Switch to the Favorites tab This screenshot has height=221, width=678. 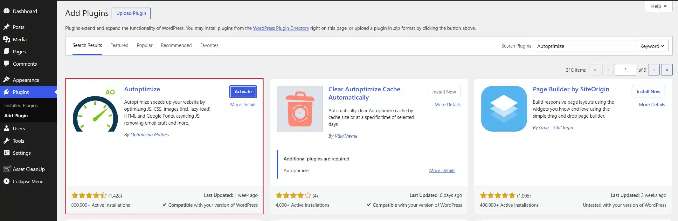[209, 45]
